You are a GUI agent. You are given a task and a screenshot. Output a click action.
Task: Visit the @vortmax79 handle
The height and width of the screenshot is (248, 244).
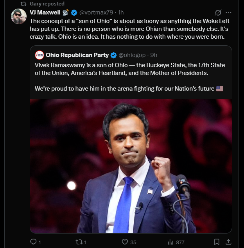tap(95, 12)
